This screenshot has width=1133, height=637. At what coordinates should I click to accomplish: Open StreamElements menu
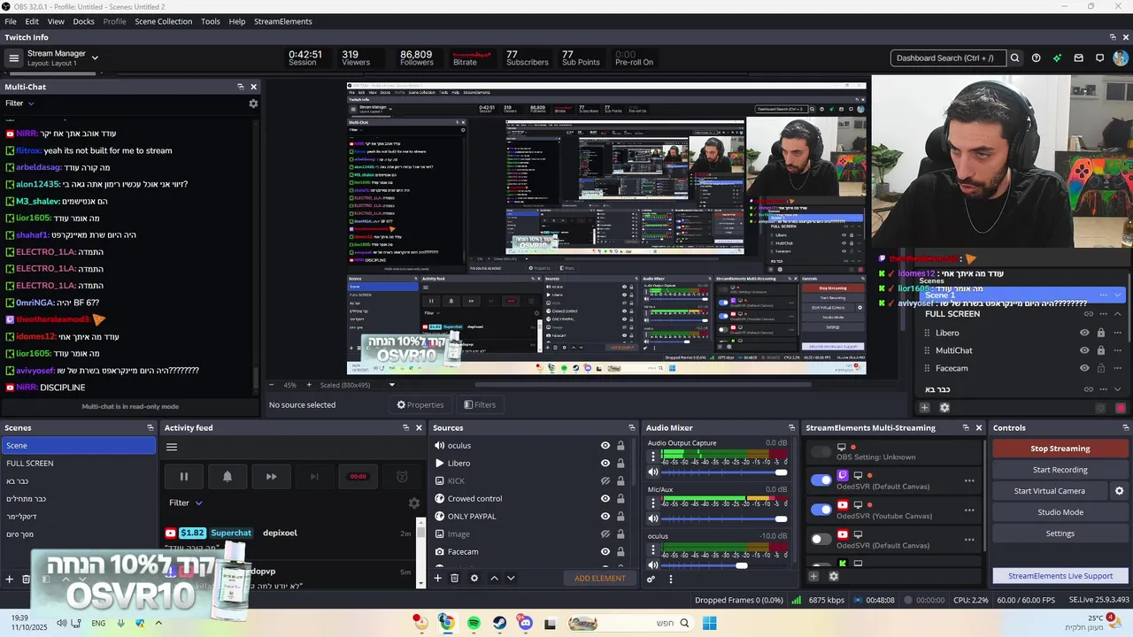(x=283, y=21)
